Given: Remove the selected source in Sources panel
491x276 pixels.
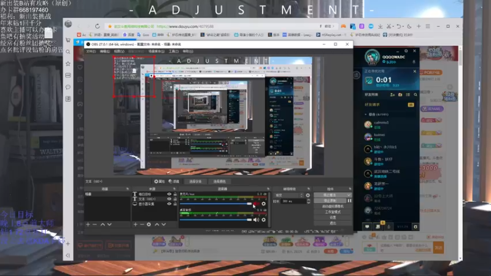Looking at the screenshot, I should click(x=142, y=224).
